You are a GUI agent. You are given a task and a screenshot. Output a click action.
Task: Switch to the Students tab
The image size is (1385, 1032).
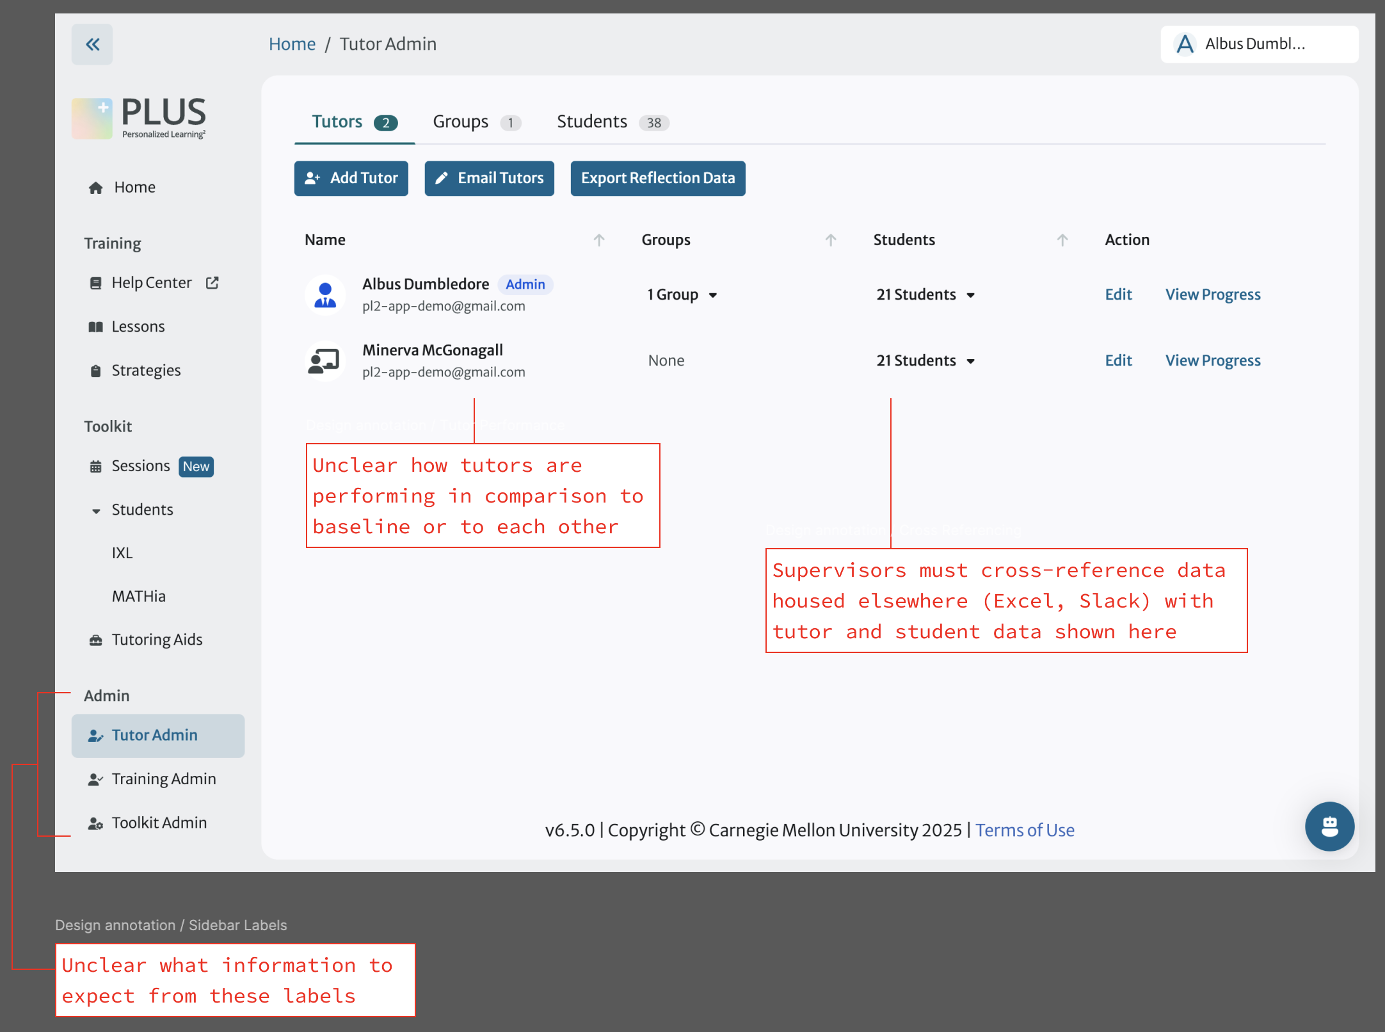[612, 122]
